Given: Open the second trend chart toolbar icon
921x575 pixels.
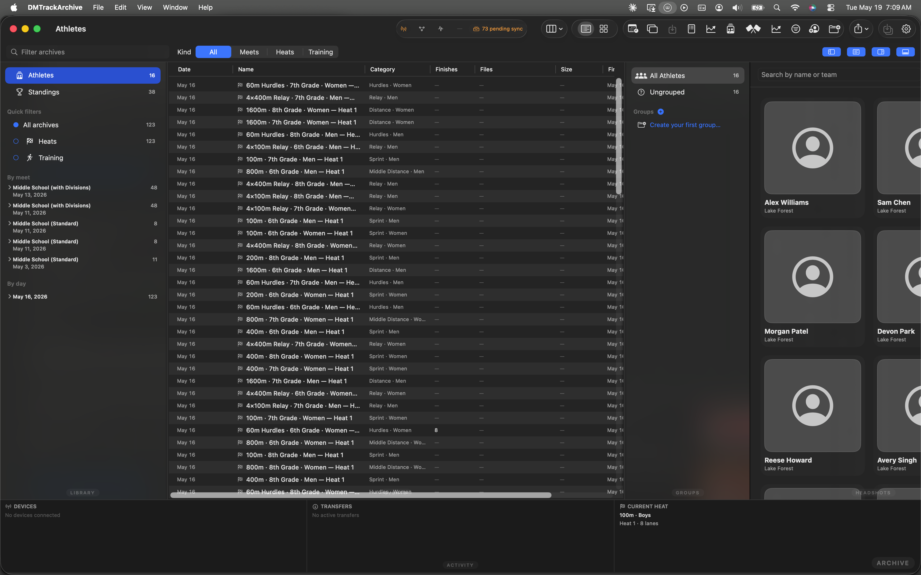Looking at the screenshot, I should click(x=776, y=29).
